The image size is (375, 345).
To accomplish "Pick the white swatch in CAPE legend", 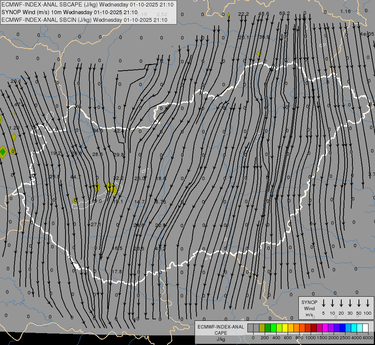I will coord(365,328).
